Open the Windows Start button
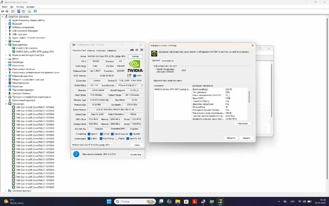Viewport: 329px width, 206px height. (109, 201)
